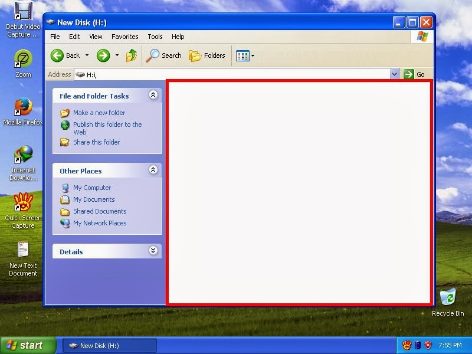Open the Favorites menu
The width and height of the screenshot is (472, 354).
[x=125, y=36]
